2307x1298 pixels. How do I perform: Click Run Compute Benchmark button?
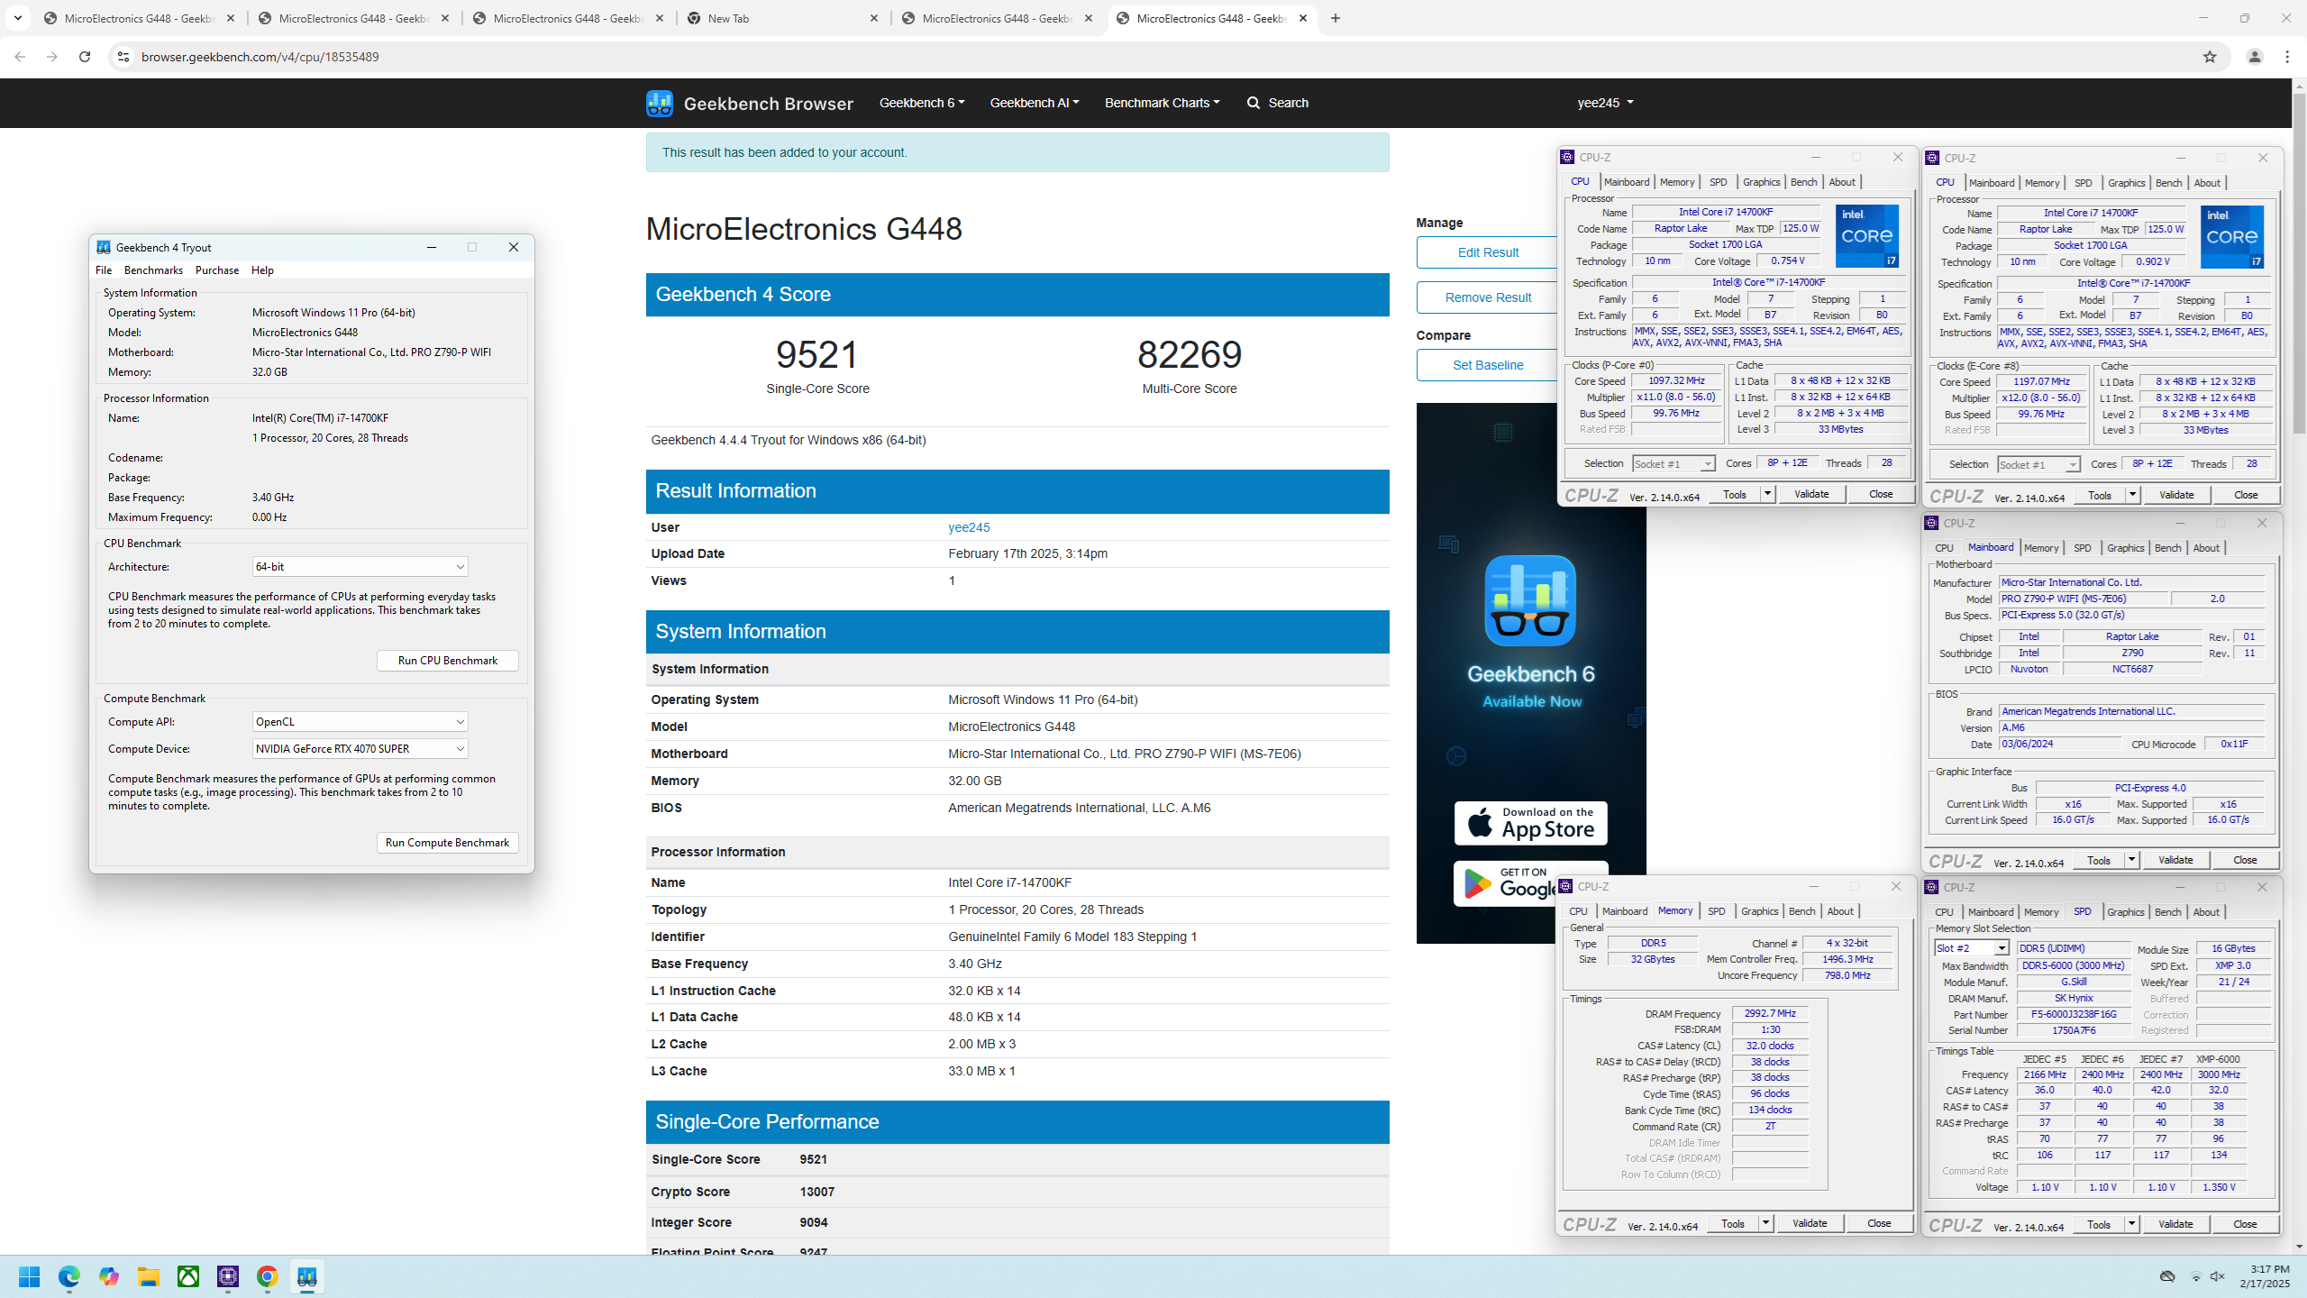[x=448, y=843]
